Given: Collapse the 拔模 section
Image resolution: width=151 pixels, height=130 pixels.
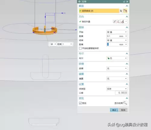Looking at the screenshot, I should pos(127,64).
